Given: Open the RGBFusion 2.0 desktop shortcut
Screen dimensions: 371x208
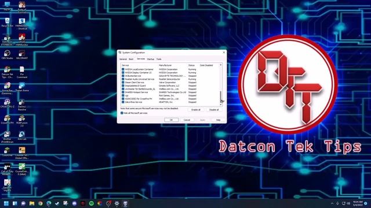Looking at the screenshot, I should [x=22, y=121].
